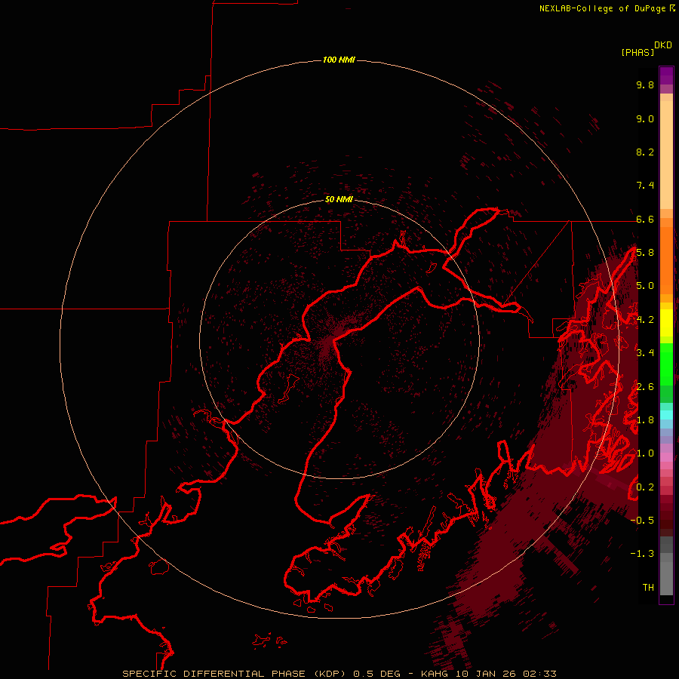Click the 50 NMI range ring label
Screen dimensions: 679x679
click(339, 199)
